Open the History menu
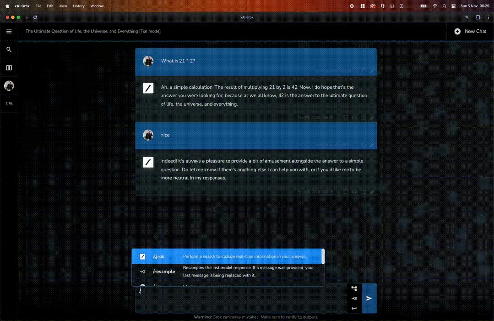Viewport: 494px width, 321px height. (78, 6)
